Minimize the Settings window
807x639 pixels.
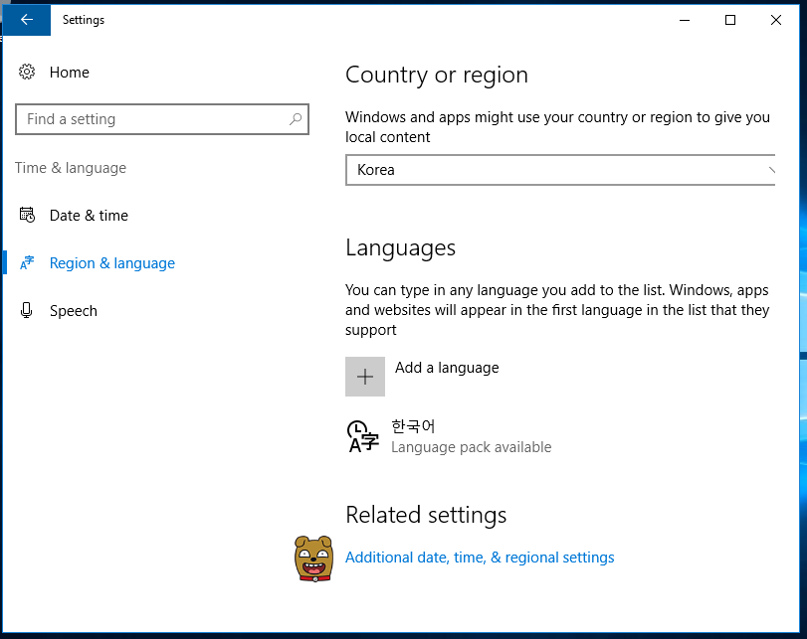coord(685,20)
